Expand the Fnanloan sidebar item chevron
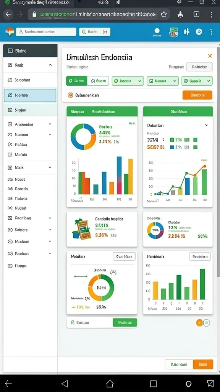 (x=50, y=218)
